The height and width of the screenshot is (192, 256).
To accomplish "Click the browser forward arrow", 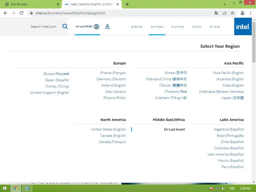I will pos(13,13).
